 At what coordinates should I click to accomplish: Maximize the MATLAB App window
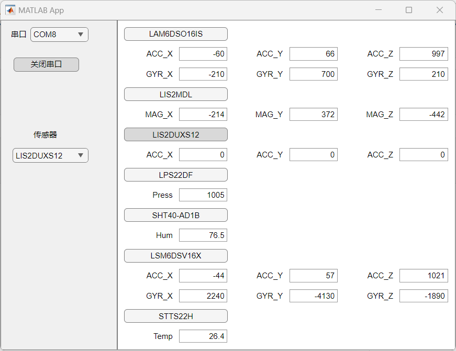pyautogui.click(x=409, y=10)
